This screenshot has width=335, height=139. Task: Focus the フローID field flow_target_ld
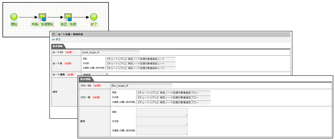click(x=142, y=86)
